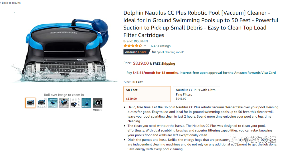This screenshot has height=152, width=285.
Task: Open the pool cleaning robot keyword link
Action: click(171, 52)
